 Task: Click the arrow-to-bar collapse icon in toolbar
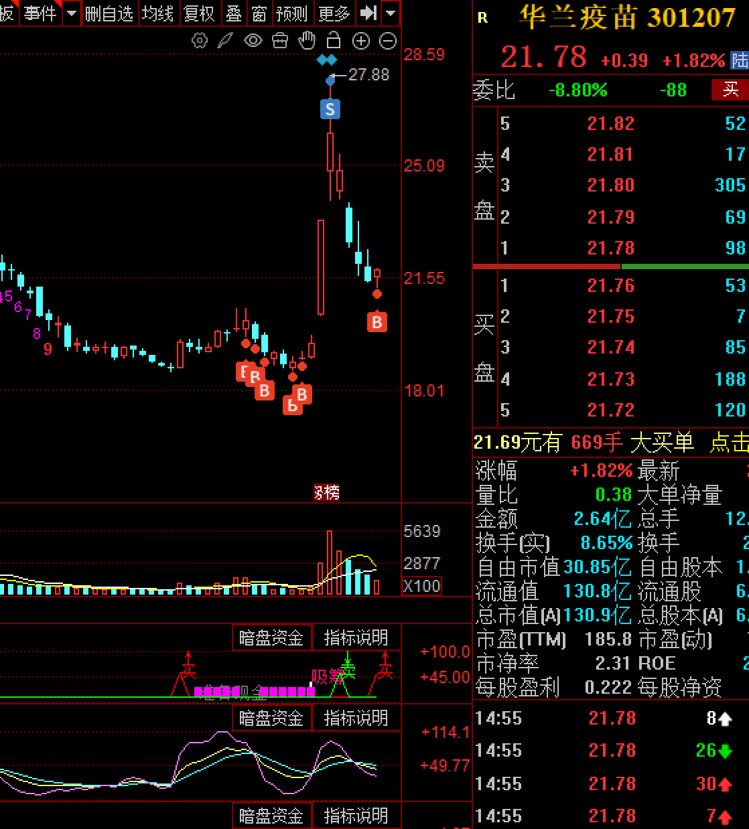pos(368,13)
